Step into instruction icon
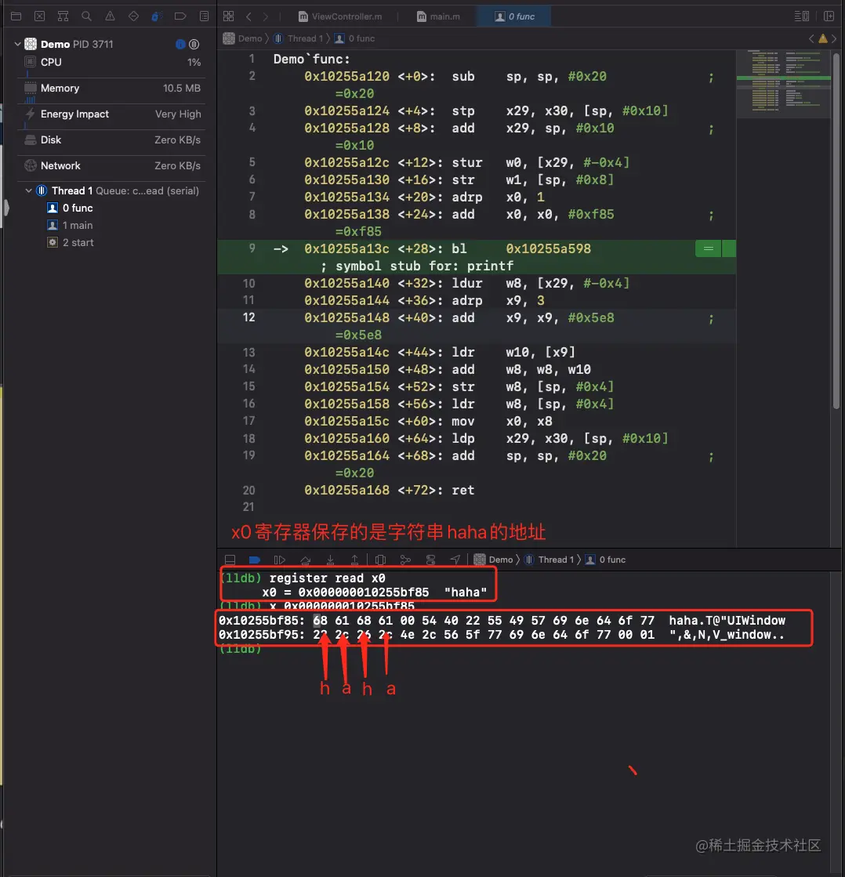 331,560
